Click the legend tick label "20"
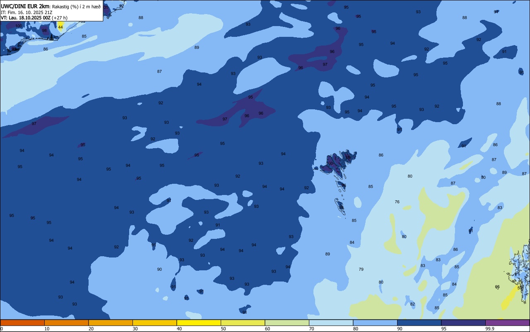The width and height of the screenshot is (530, 332). click(91, 329)
